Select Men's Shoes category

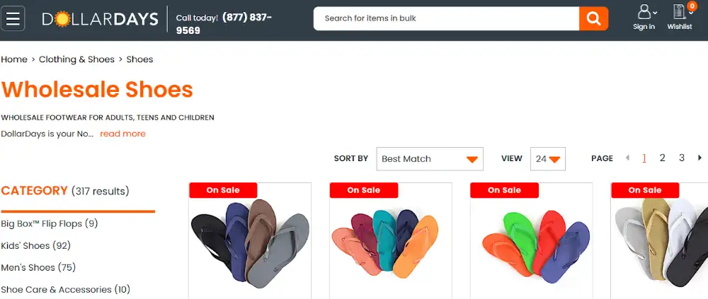[x=38, y=267]
